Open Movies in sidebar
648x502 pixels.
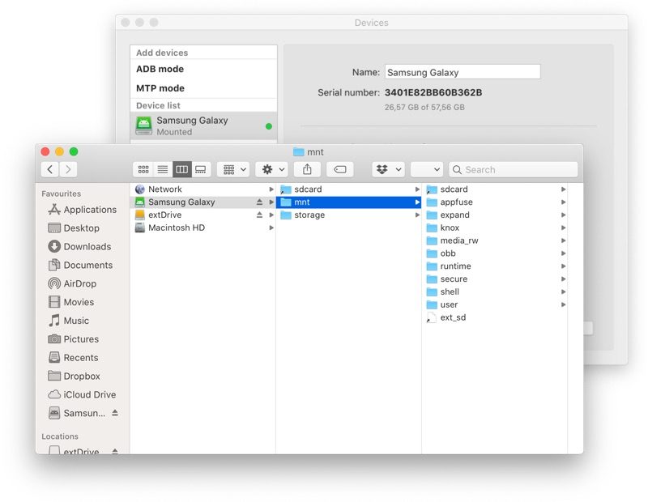pos(71,302)
